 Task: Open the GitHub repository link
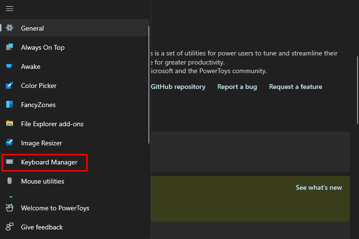click(178, 87)
